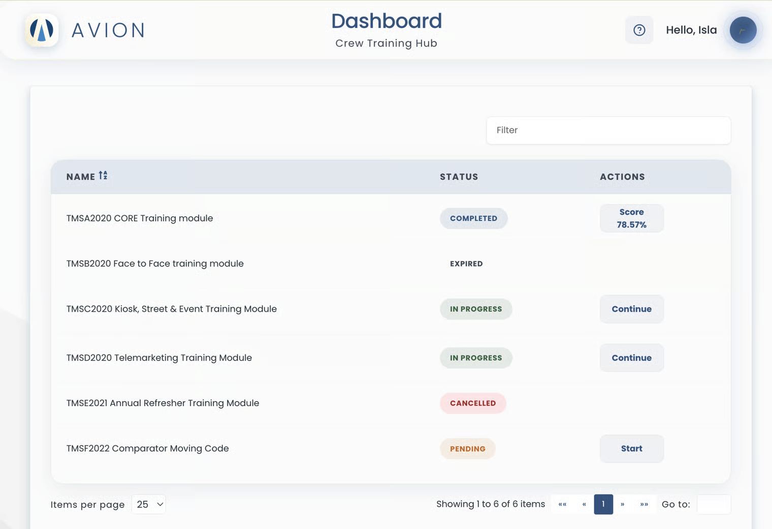
Task: Open TMSE2021 Annual Refresher Training Module
Action: pos(163,403)
